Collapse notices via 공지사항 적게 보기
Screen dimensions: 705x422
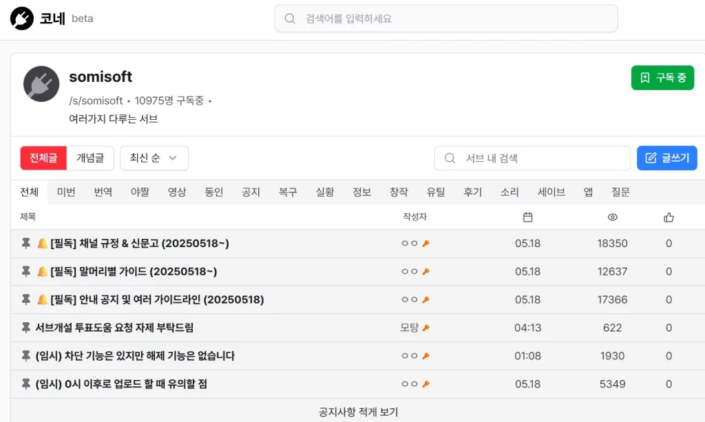point(358,412)
